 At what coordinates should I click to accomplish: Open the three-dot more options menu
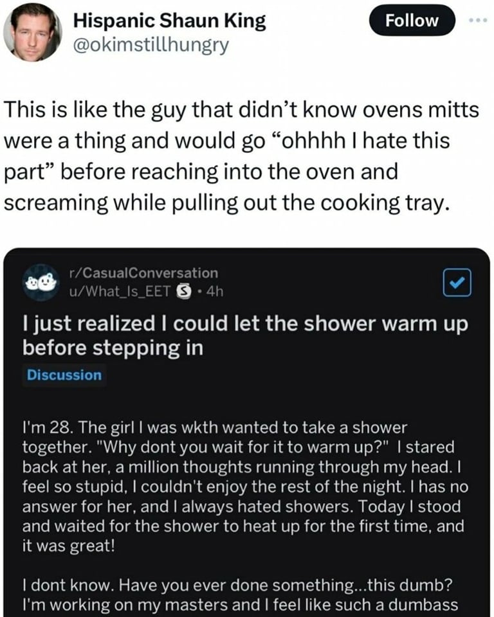476,20
